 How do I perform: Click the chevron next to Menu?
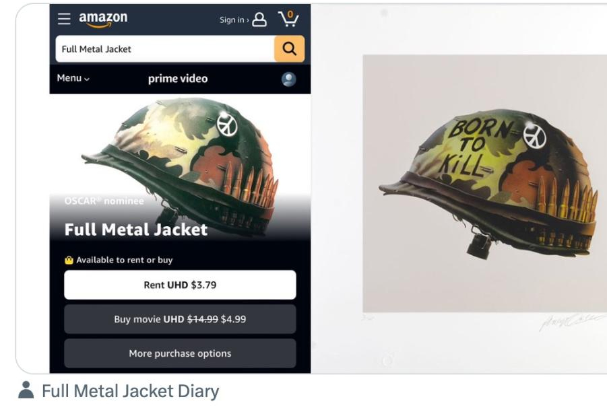click(87, 79)
